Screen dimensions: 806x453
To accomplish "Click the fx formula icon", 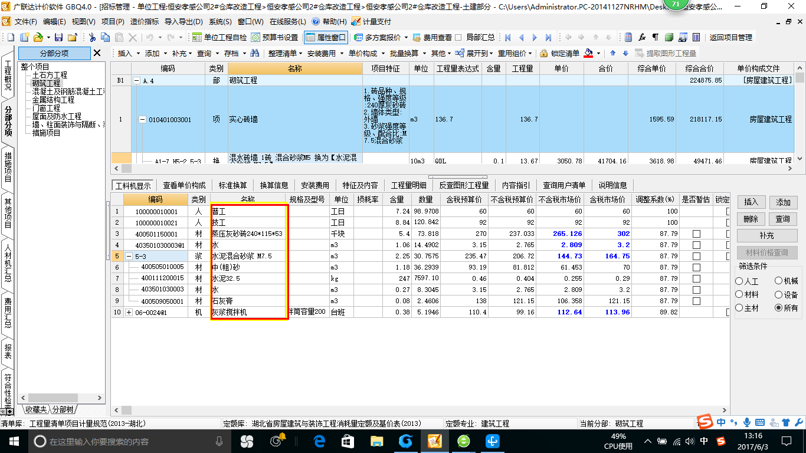I will [643, 37].
